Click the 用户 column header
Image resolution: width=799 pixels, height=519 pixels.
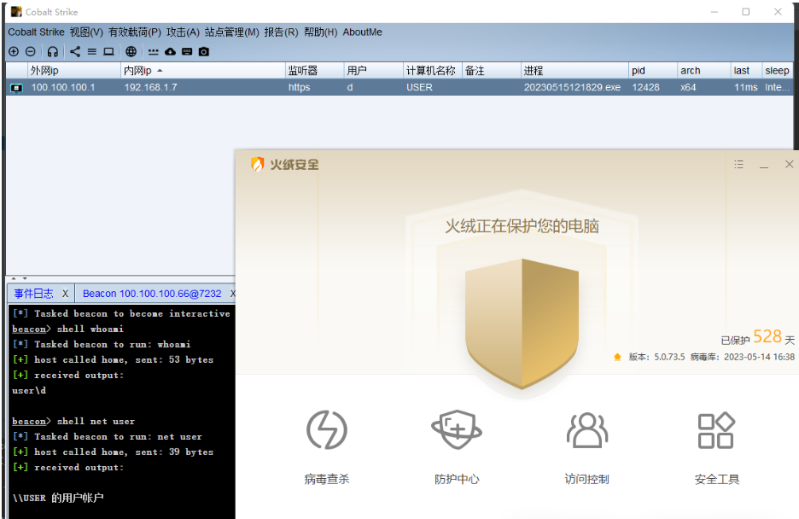[x=374, y=70]
